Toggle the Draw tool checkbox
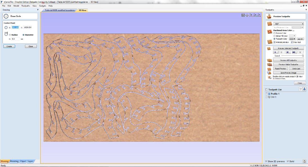308x167 pixels. pos(292,42)
